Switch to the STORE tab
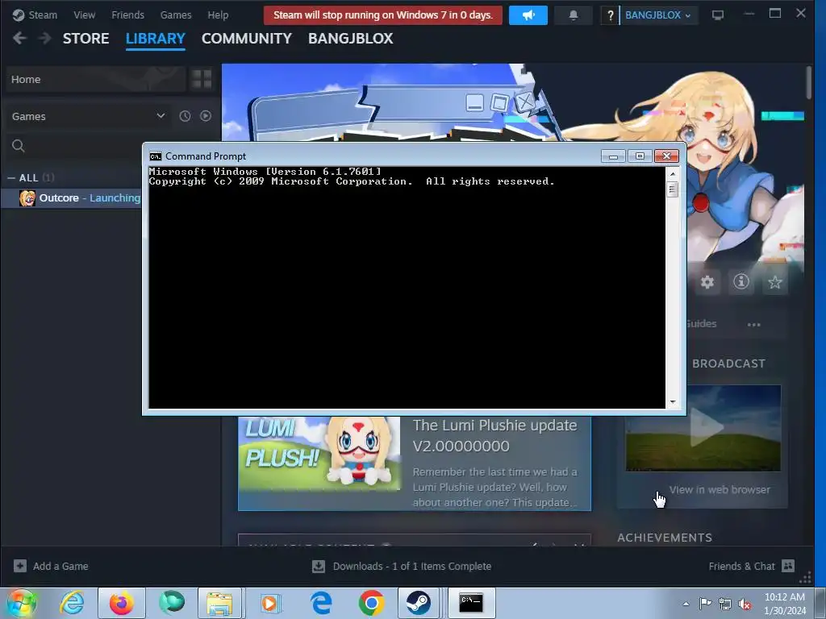 pos(86,39)
